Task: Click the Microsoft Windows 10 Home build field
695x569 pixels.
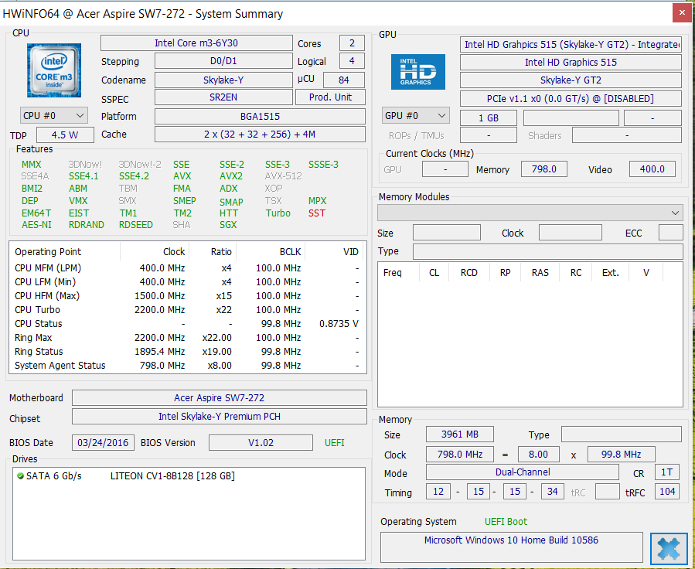Action: pyautogui.click(x=511, y=540)
